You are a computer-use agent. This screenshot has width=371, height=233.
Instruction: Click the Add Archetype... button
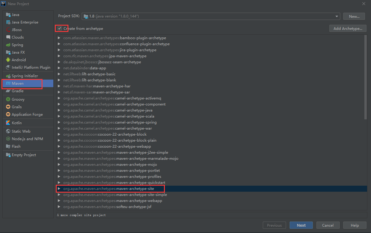click(348, 28)
